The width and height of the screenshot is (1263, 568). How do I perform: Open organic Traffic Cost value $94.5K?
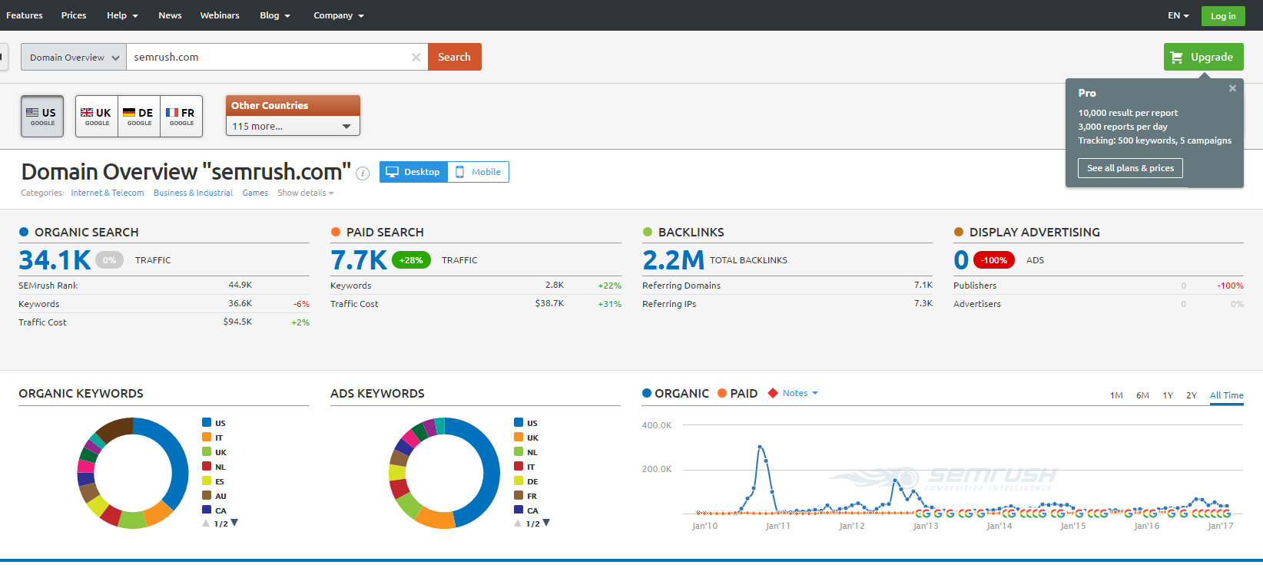click(x=237, y=322)
